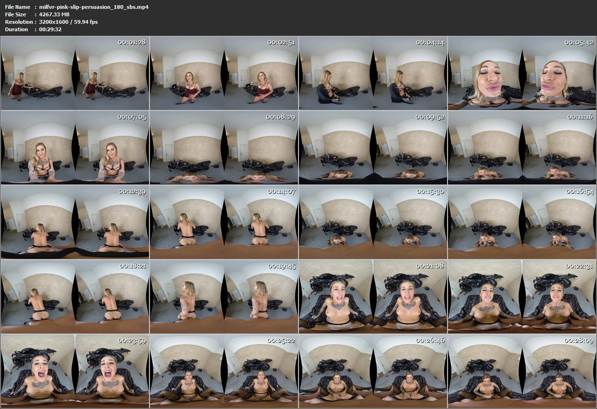Click the file size value 4267.33 MB
The width and height of the screenshot is (597, 409).
[x=55, y=14]
